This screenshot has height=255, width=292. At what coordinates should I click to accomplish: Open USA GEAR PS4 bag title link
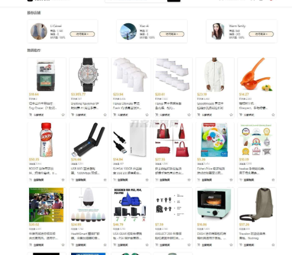[x=127, y=236]
